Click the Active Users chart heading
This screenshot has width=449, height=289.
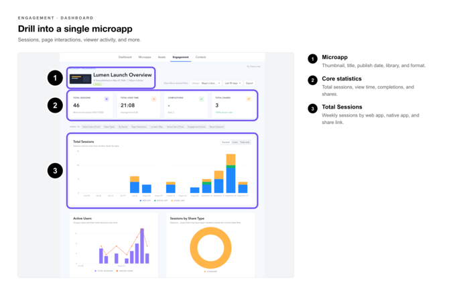tap(82, 218)
